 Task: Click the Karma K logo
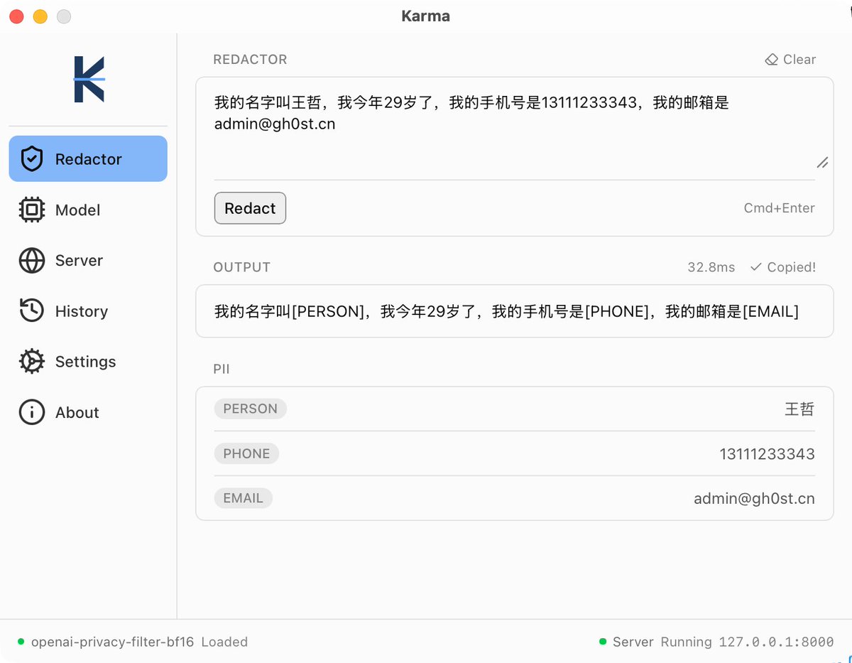coord(89,80)
